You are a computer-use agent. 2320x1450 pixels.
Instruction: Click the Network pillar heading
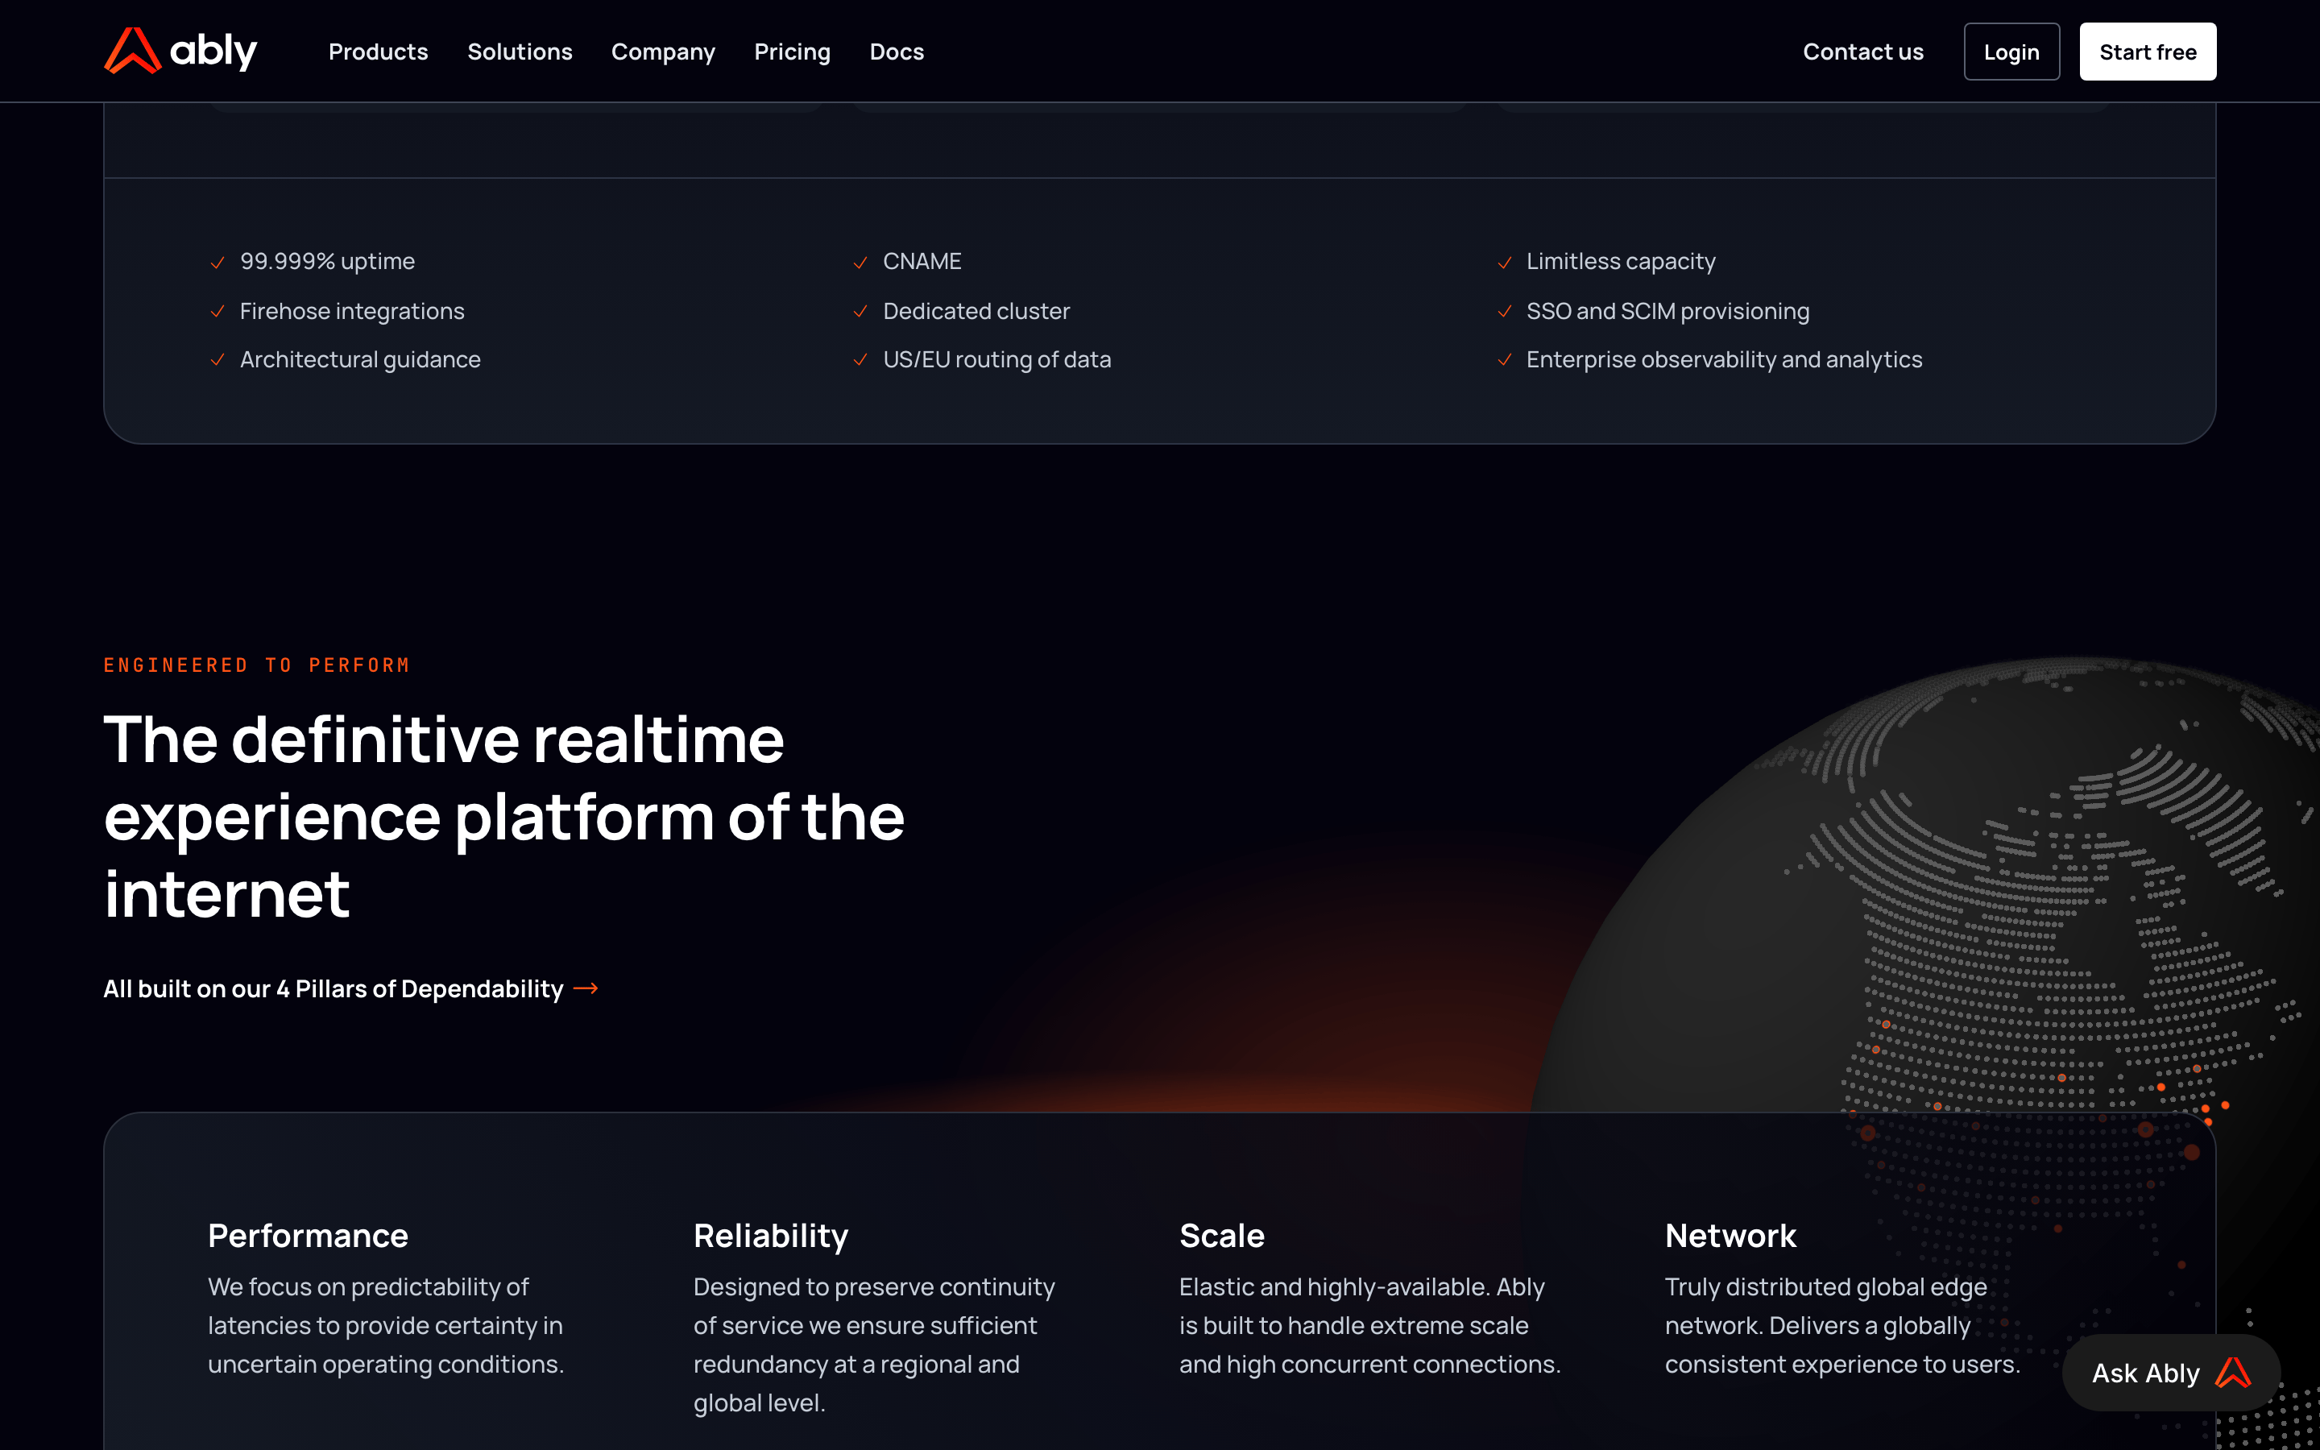point(1730,1235)
